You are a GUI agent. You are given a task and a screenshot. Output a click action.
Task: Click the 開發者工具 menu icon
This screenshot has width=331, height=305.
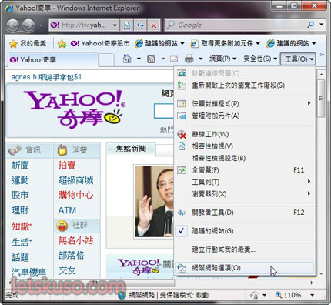[x=182, y=213]
